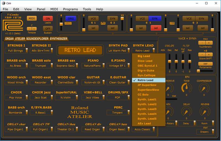The image size is (221, 141).
Task: Toggle the first VCE button next to ORG section
Action: (x=93, y=19)
